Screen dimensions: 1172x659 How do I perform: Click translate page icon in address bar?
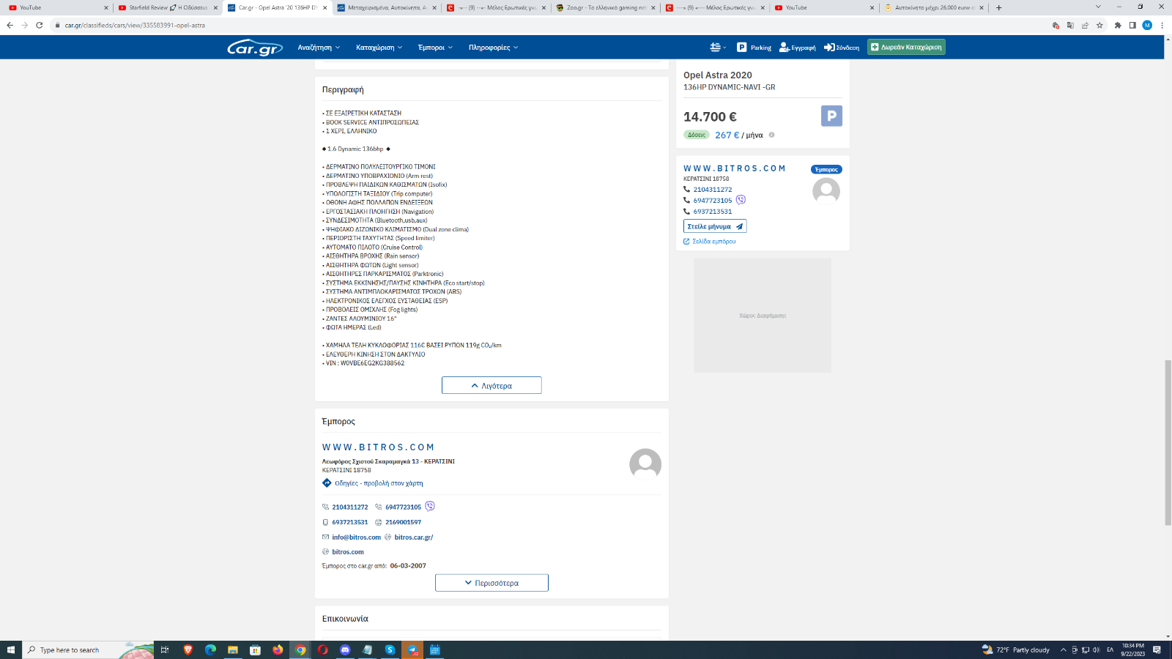point(1070,25)
